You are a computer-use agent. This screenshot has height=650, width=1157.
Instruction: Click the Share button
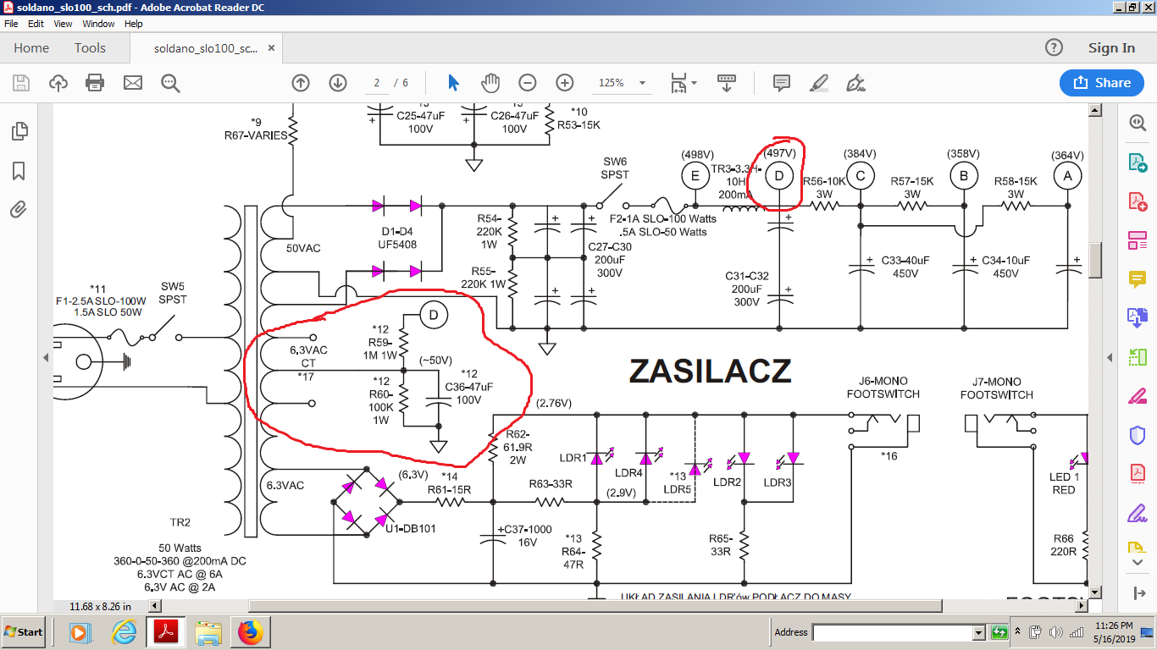coord(1102,83)
